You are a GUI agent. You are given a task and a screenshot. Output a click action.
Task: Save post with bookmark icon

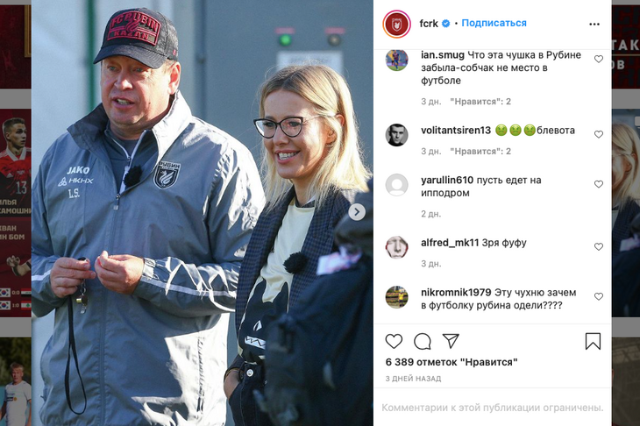[593, 341]
